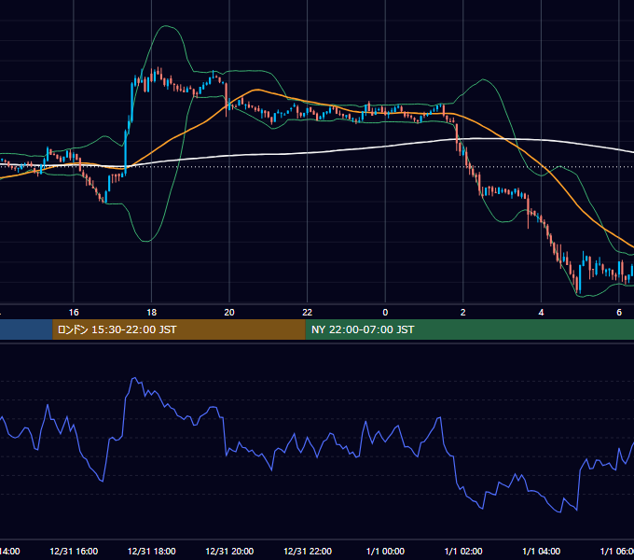Click the 0 hour label on price chart axis
The height and width of the screenshot is (560, 634).
point(385,313)
